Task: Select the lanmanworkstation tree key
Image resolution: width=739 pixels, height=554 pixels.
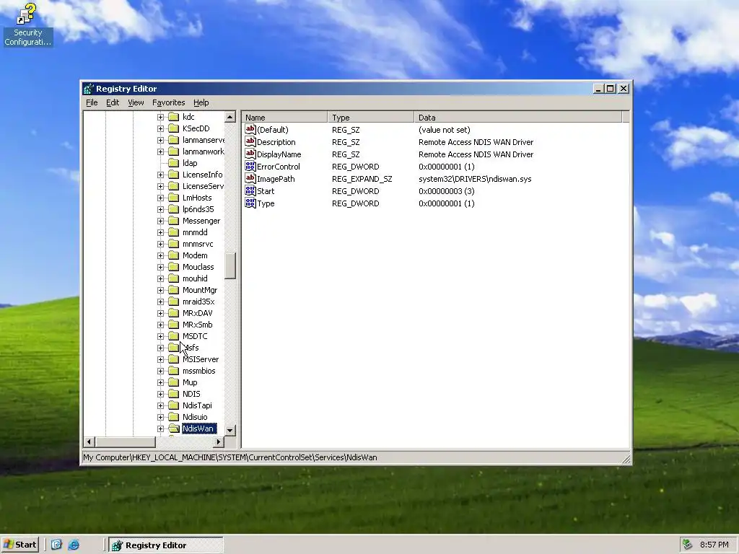Action: click(203, 151)
